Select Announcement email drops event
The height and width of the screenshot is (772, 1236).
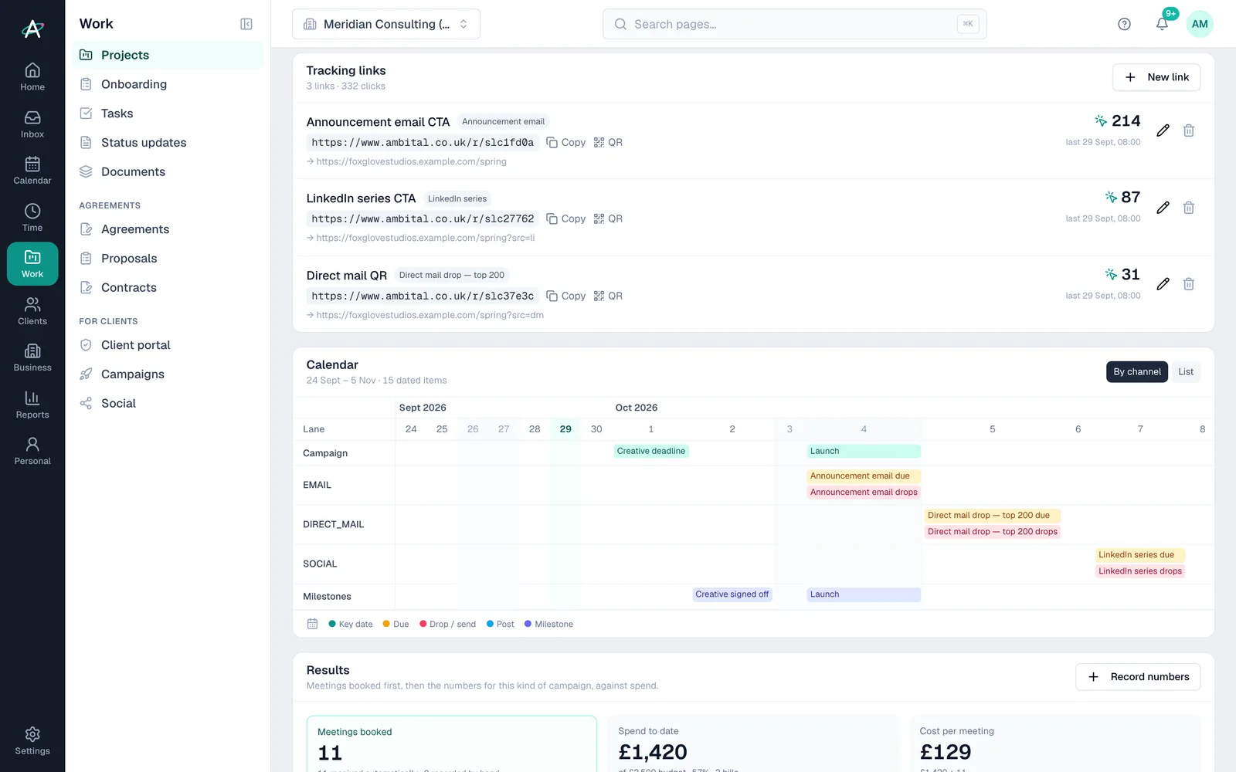click(x=864, y=493)
